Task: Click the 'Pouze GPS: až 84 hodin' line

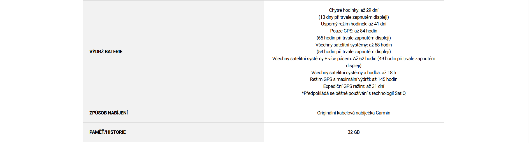Action: pos(354,31)
